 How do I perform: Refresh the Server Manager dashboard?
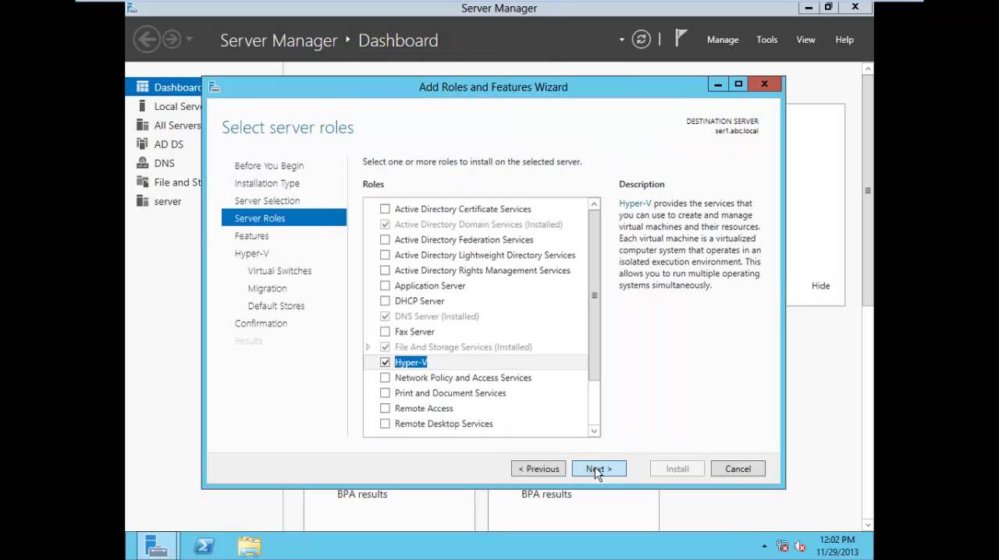click(x=642, y=40)
